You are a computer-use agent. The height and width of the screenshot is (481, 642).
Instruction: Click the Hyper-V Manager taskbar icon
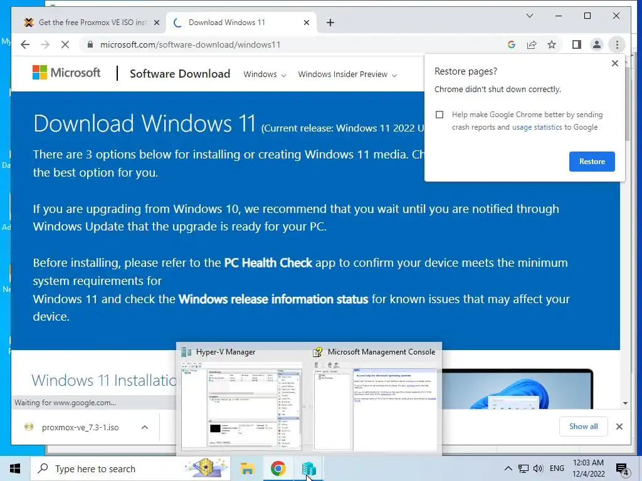308,468
